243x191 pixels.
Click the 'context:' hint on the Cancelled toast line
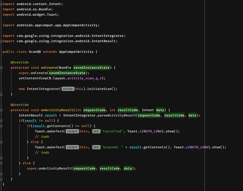(x=72, y=131)
